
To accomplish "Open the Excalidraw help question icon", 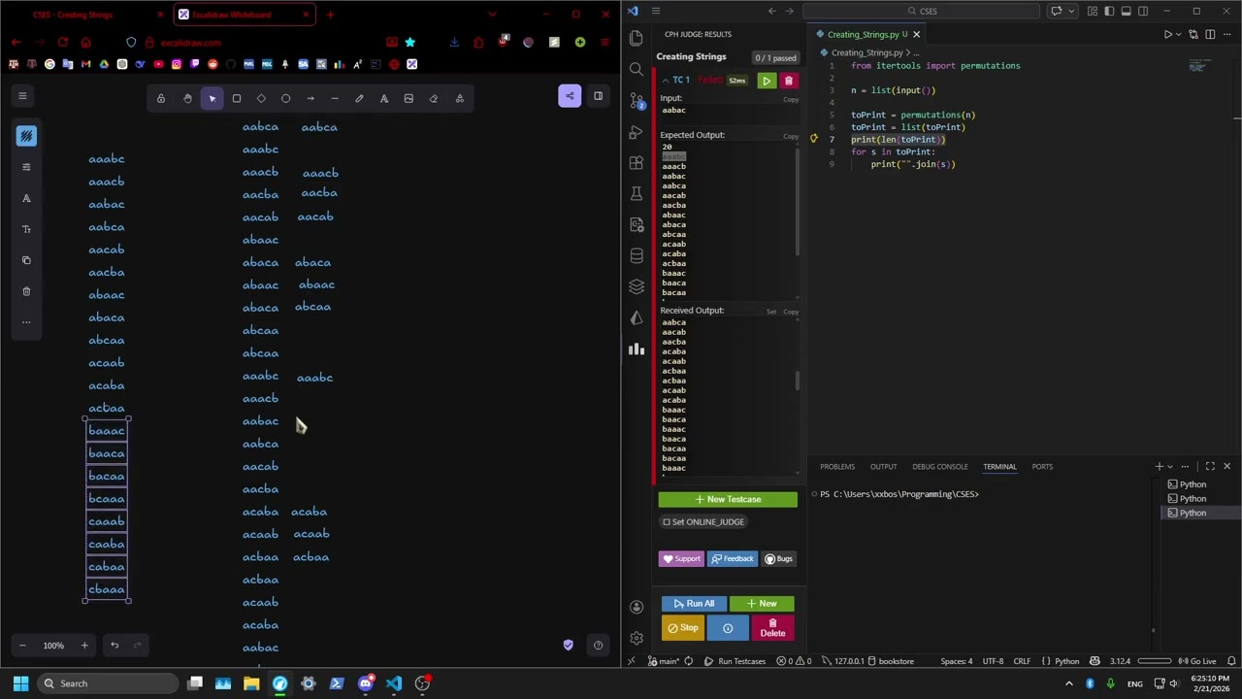I will click(598, 645).
